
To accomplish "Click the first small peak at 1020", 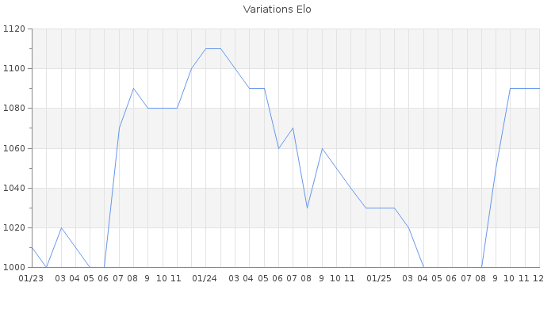I will click(61, 227).
